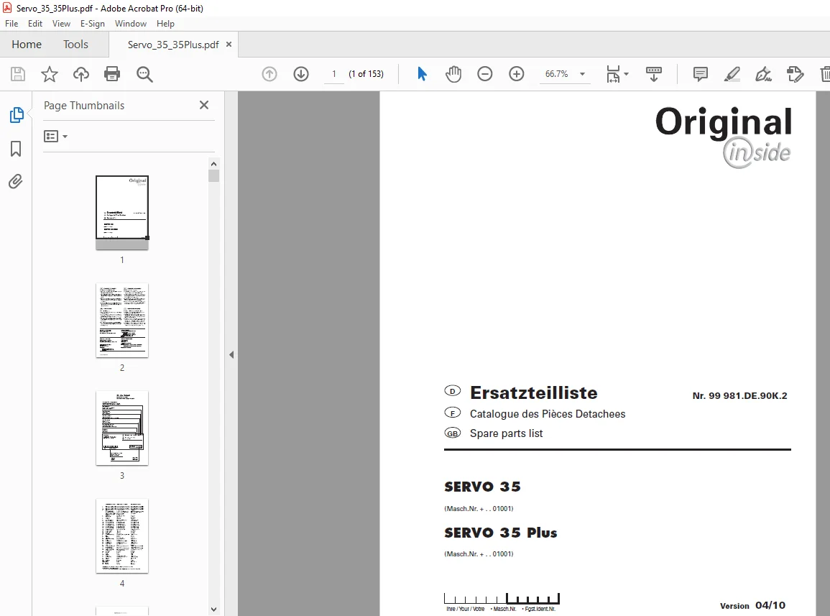Go to the previous page with the up arrow
Image resolution: width=830 pixels, height=616 pixels.
pos(269,74)
